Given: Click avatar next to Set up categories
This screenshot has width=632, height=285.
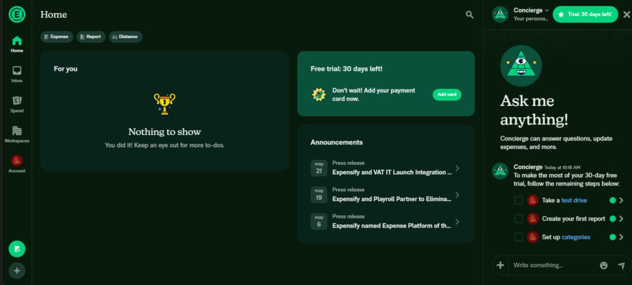Looking at the screenshot, I should (533, 237).
